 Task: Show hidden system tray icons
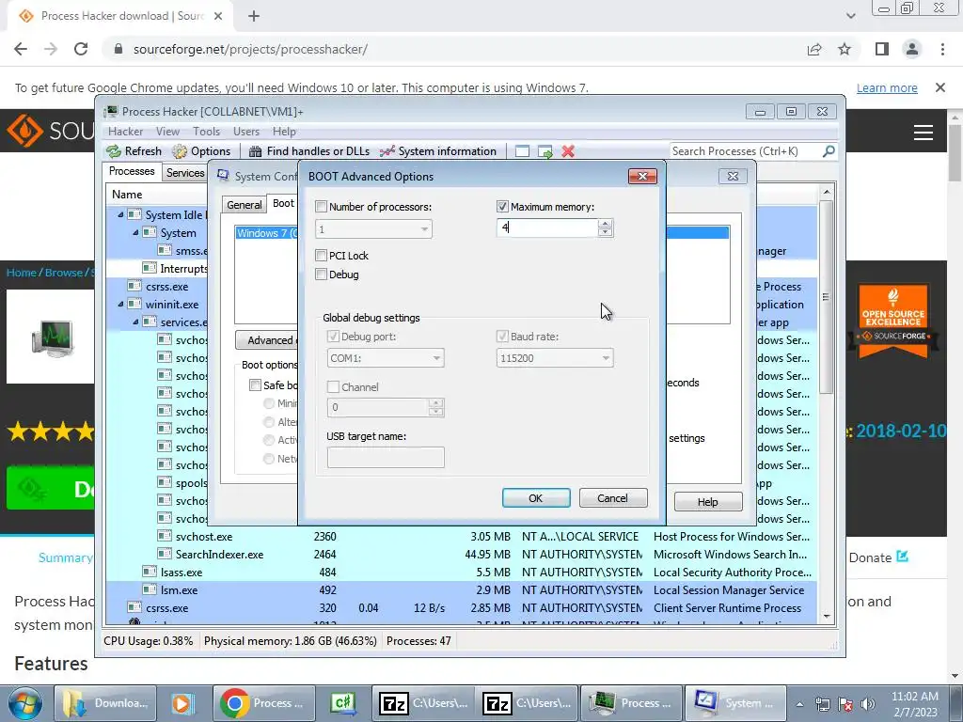click(x=799, y=704)
